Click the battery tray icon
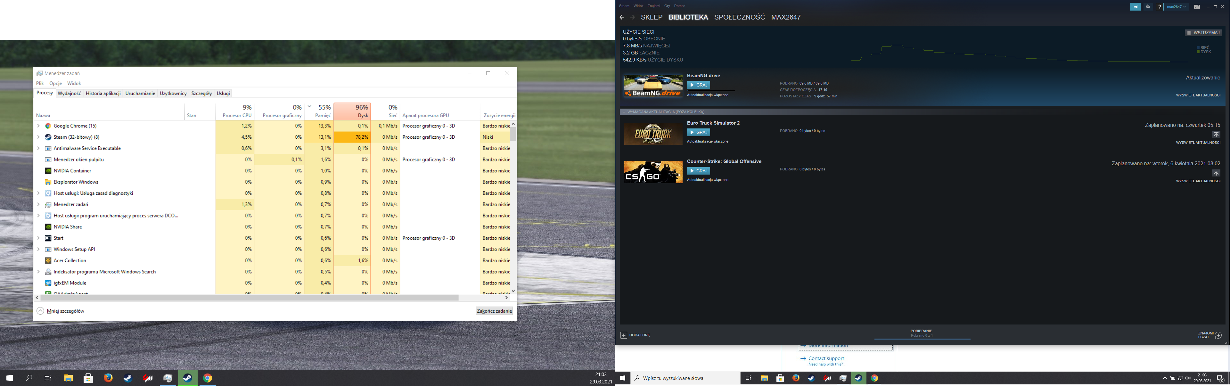The width and height of the screenshot is (1230, 386). (1172, 378)
